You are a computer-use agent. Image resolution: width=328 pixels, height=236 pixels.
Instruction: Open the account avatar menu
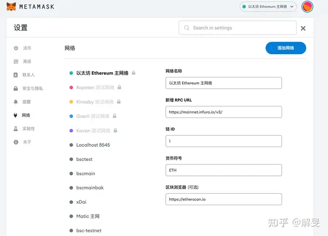click(307, 7)
